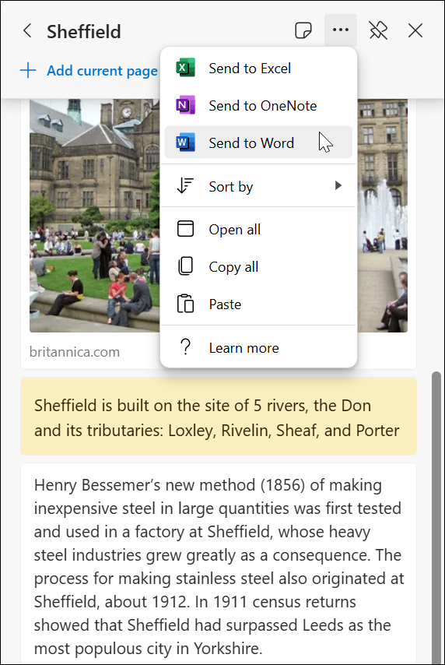
Task: Click the plus icon for Add current page
Action: [x=28, y=70]
